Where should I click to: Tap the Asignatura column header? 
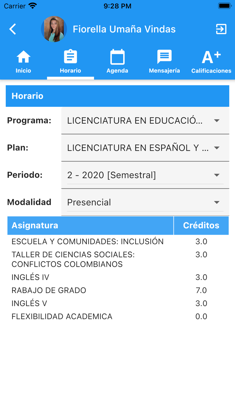[35, 225]
